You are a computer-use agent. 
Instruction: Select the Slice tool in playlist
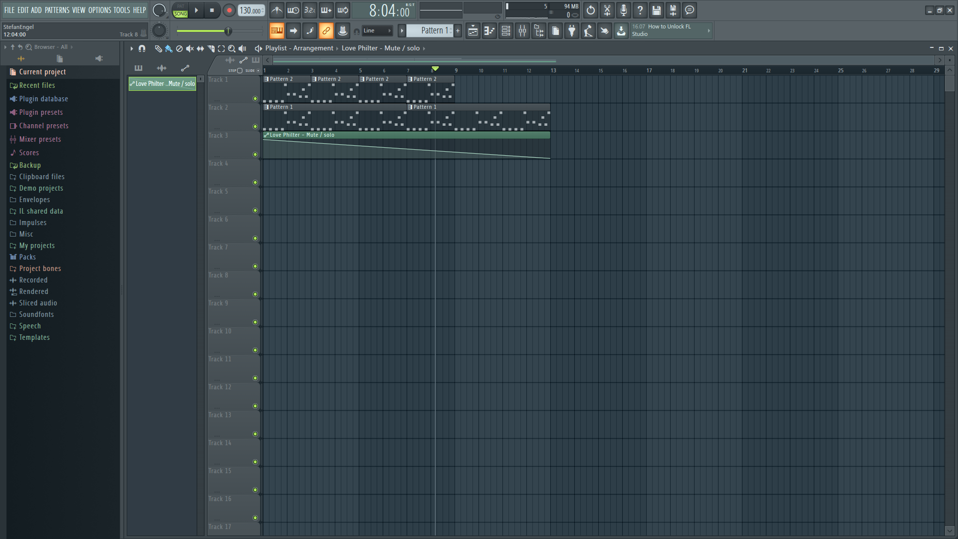pyautogui.click(x=211, y=48)
